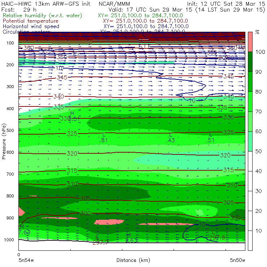Click the darkest green 90–100% colorbar segment
Screen dimensions: 267x267
[x=250, y=62]
